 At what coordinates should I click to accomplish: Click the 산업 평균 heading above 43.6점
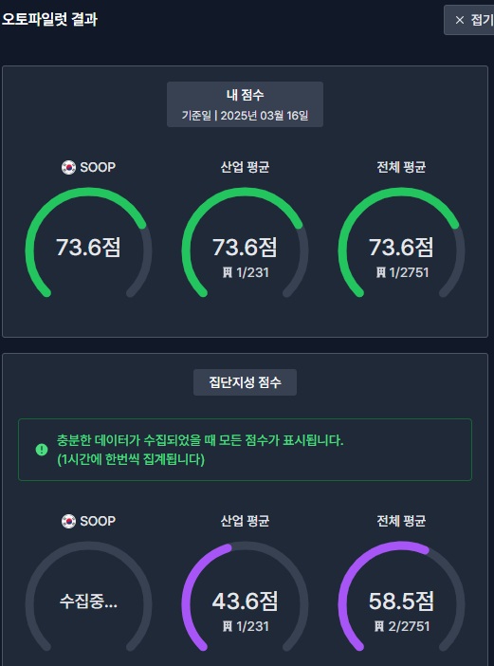pyautogui.click(x=245, y=521)
